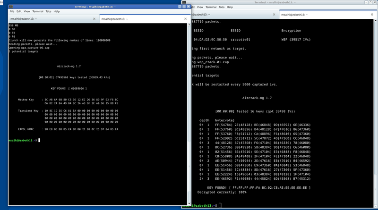
Task: Open File menu in left terminal
Action: pyautogui.click(x=12, y=11)
